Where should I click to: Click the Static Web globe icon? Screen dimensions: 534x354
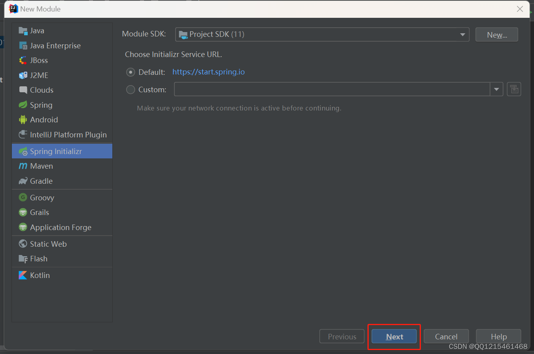tap(23, 244)
